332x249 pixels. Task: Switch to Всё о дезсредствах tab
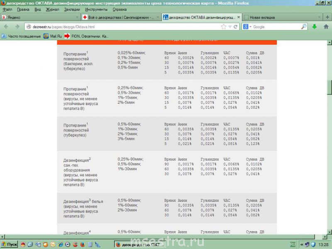117,17
